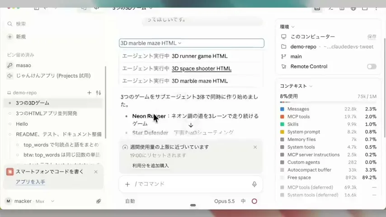Screen dimensions: 386x217
Task: Start a new session with 新規
Action: point(21,37)
